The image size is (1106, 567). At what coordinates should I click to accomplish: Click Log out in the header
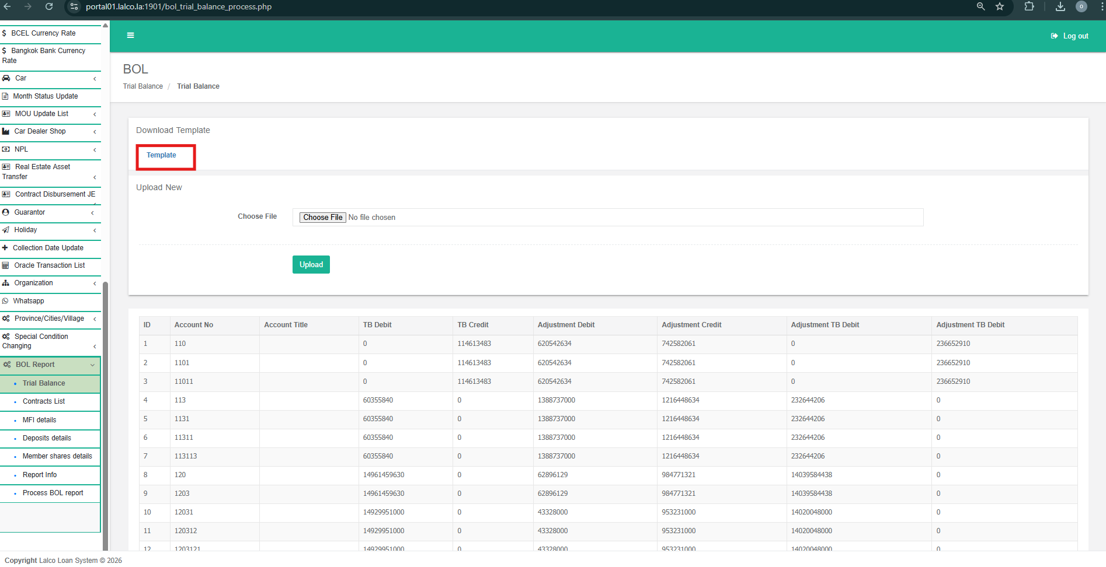click(x=1070, y=36)
